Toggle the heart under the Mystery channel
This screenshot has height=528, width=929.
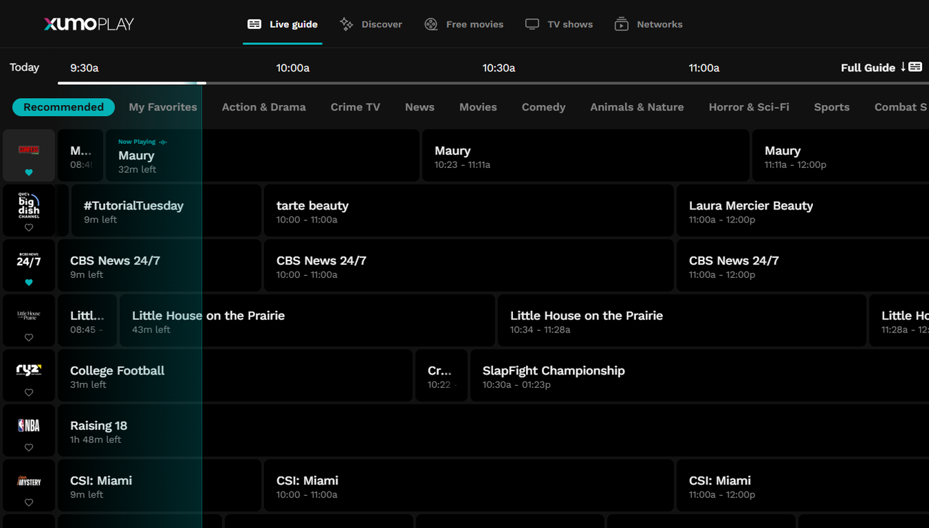tap(29, 503)
